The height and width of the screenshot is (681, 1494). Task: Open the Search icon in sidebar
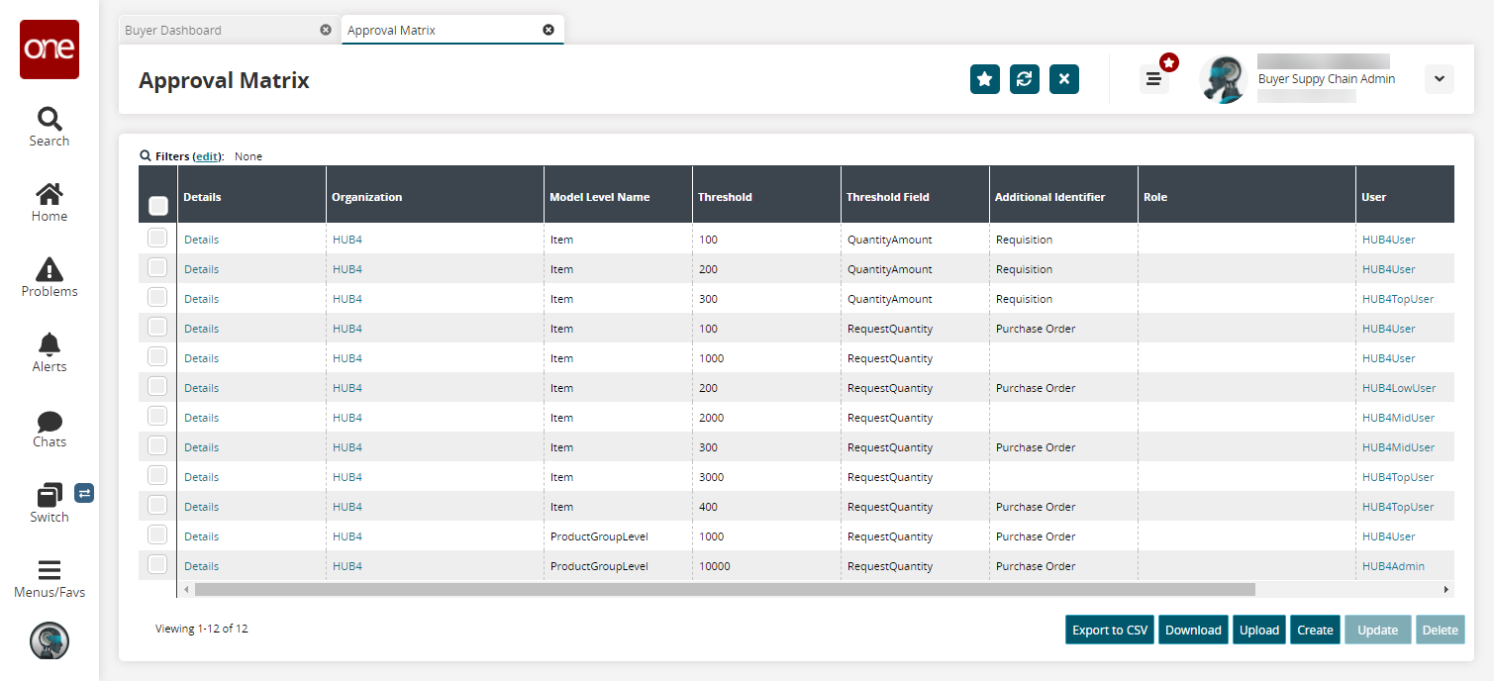click(x=49, y=127)
